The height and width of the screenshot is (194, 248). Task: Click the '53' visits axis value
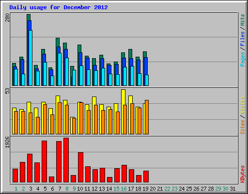(x=7, y=91)
